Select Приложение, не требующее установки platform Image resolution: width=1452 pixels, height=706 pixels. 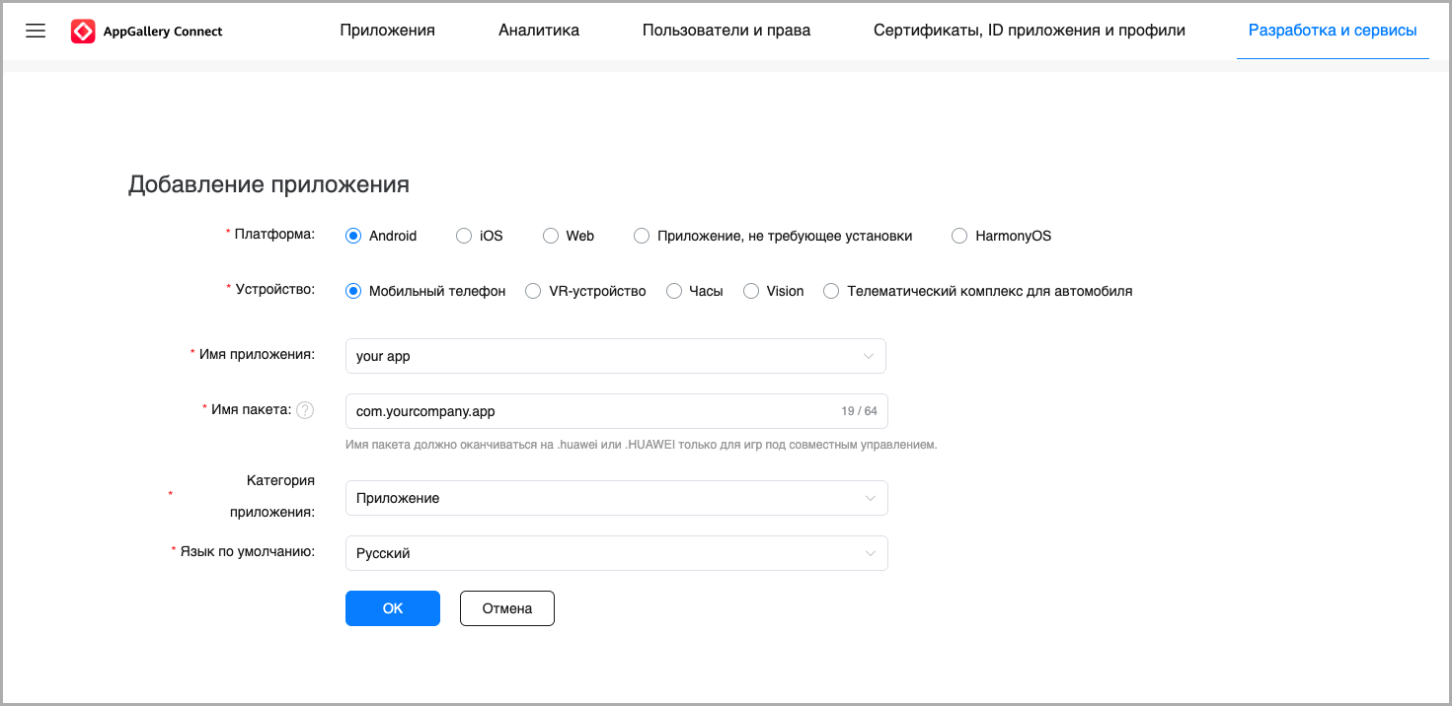[x=642, y=236]
